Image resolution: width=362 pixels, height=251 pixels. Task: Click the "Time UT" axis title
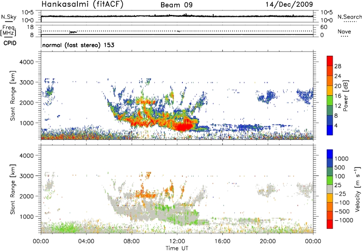[x=177, y=248]
